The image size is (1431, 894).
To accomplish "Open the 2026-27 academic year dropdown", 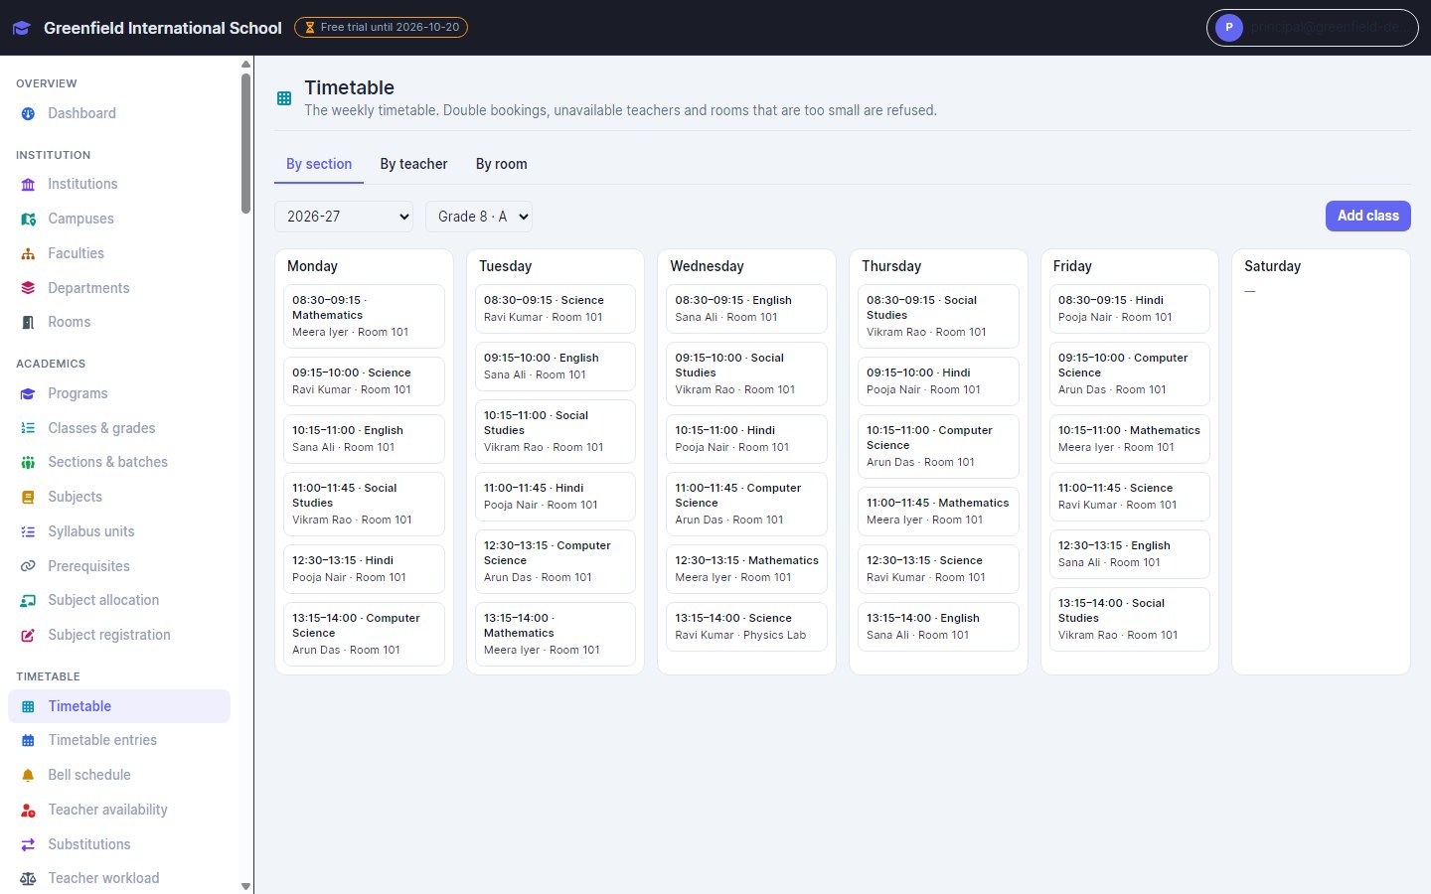I will point(344,217).
